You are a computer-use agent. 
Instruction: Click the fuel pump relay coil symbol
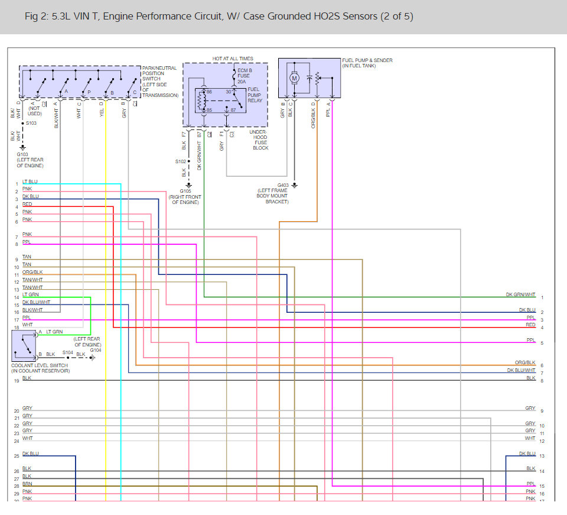point(202,101)
